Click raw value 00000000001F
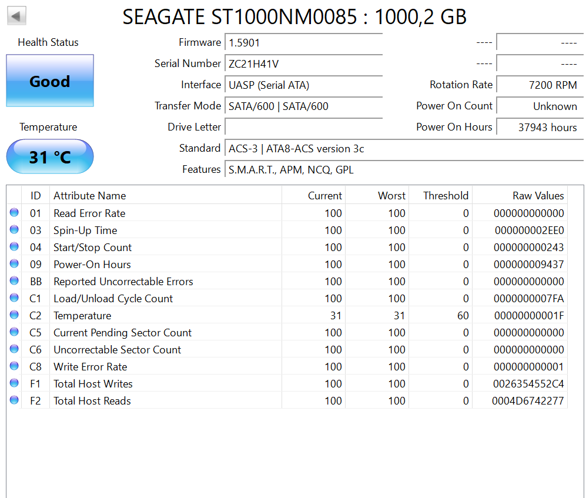 529,316
